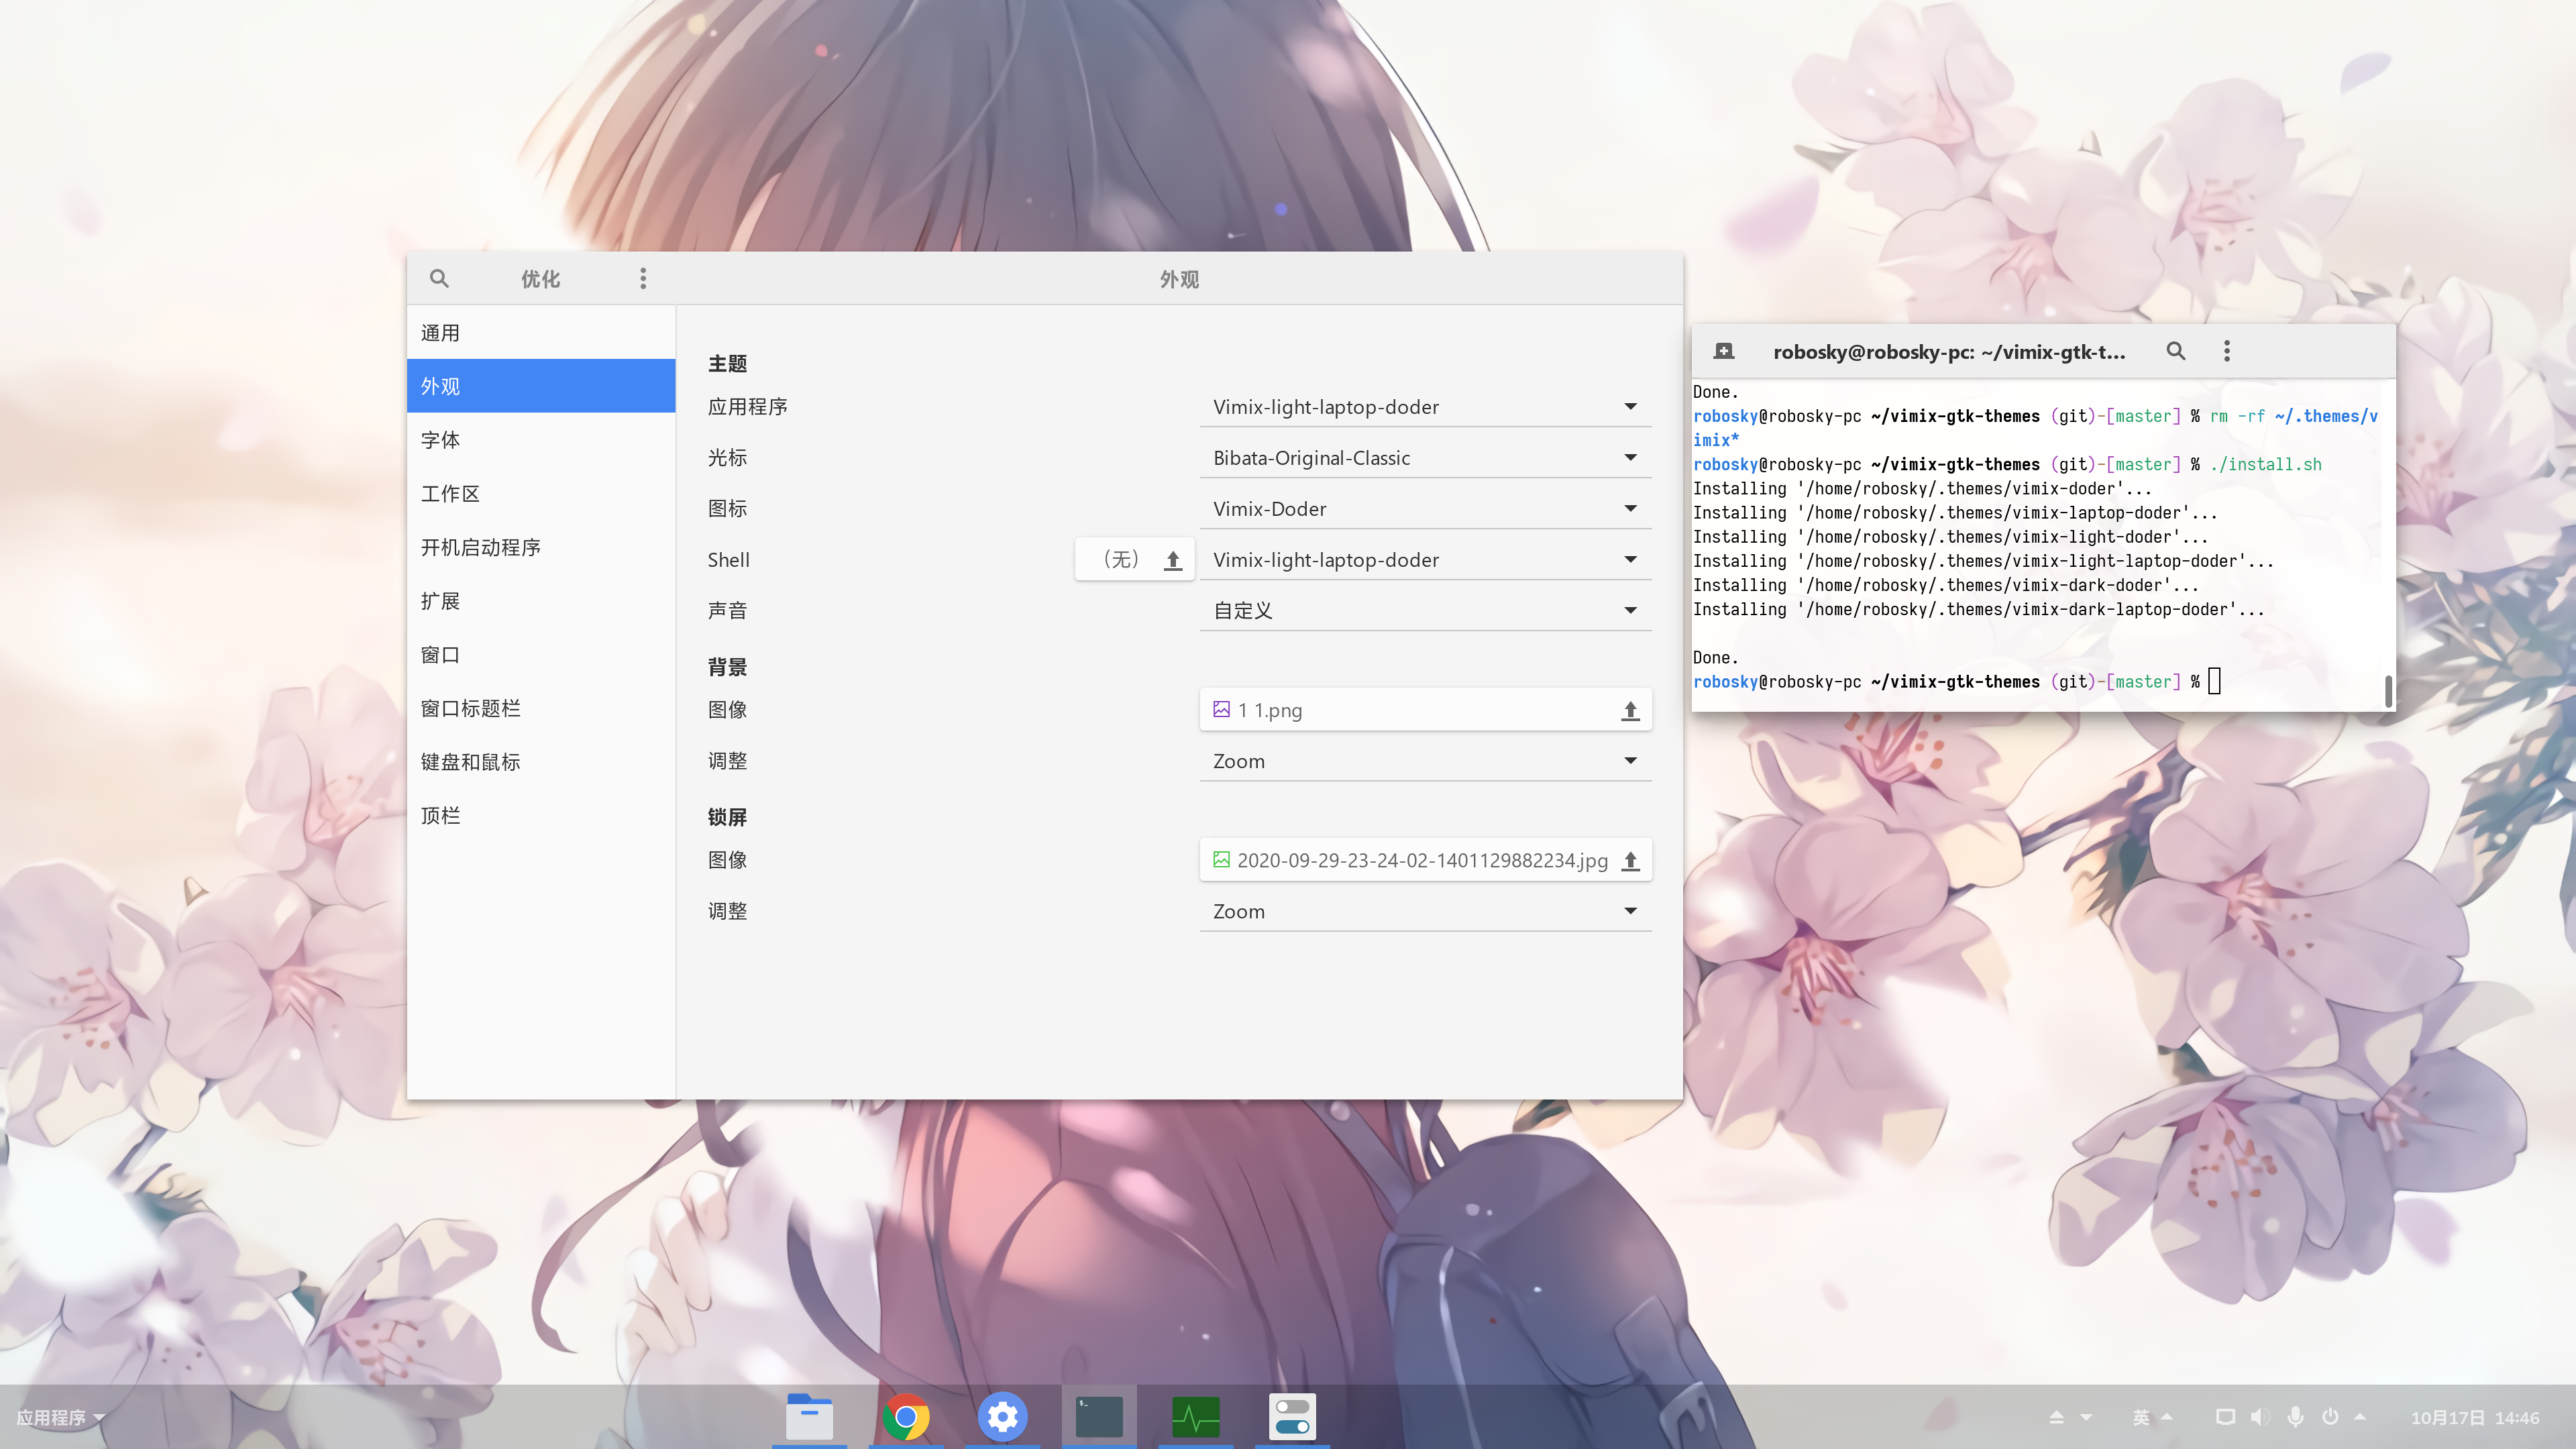The height and width of the screenshot is (1449, 2576).
Task: Click the green image icon beside the lock screen jpg
Action: pos(1221,859)
